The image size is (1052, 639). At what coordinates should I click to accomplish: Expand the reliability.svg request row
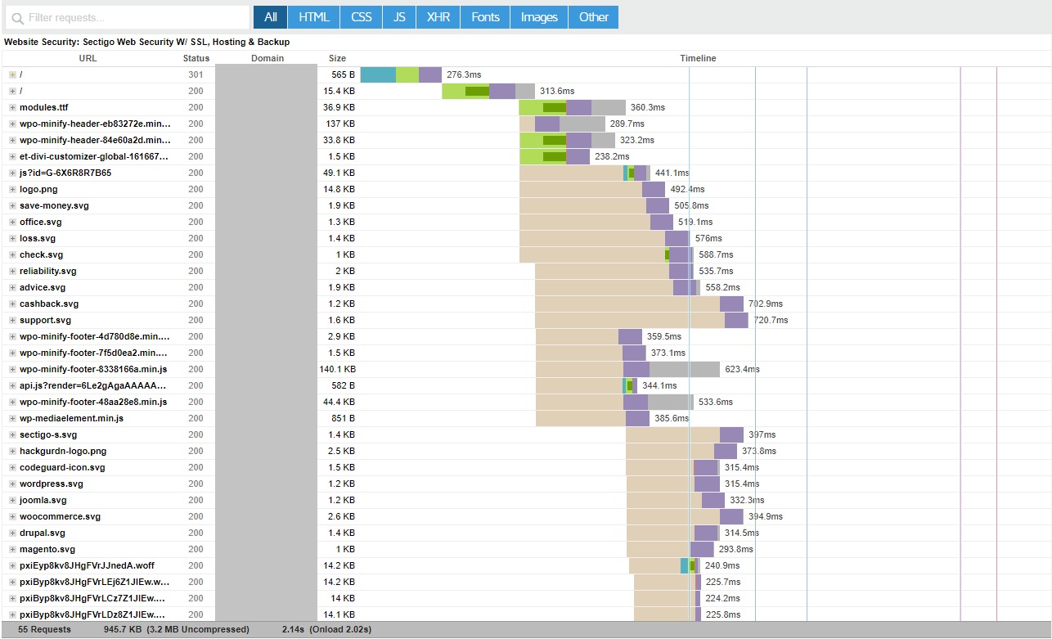[12, 271]
